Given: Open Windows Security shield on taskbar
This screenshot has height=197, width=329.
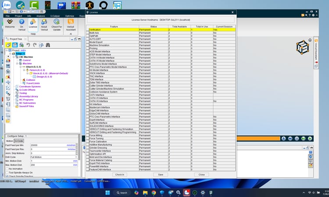Looking at the screenshot, I should pos(162,193).
